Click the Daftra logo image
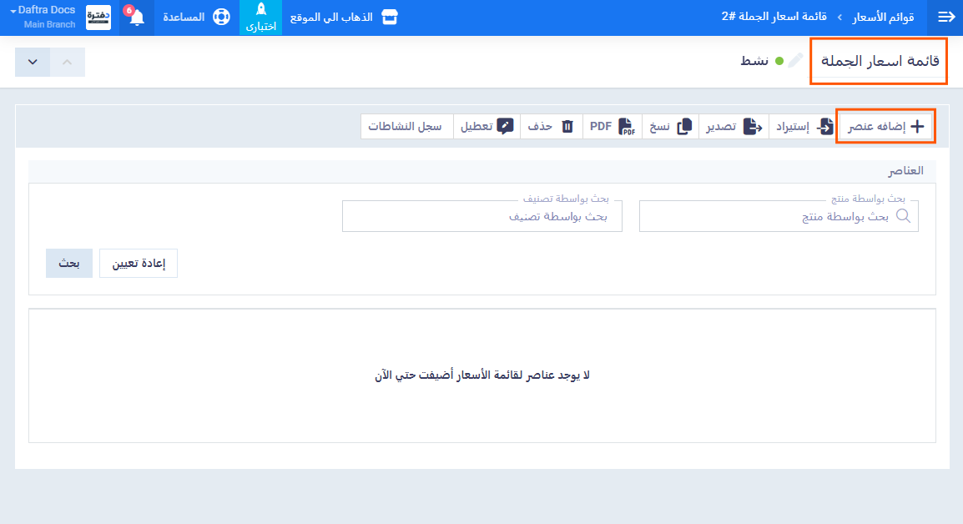 (98, 18)
